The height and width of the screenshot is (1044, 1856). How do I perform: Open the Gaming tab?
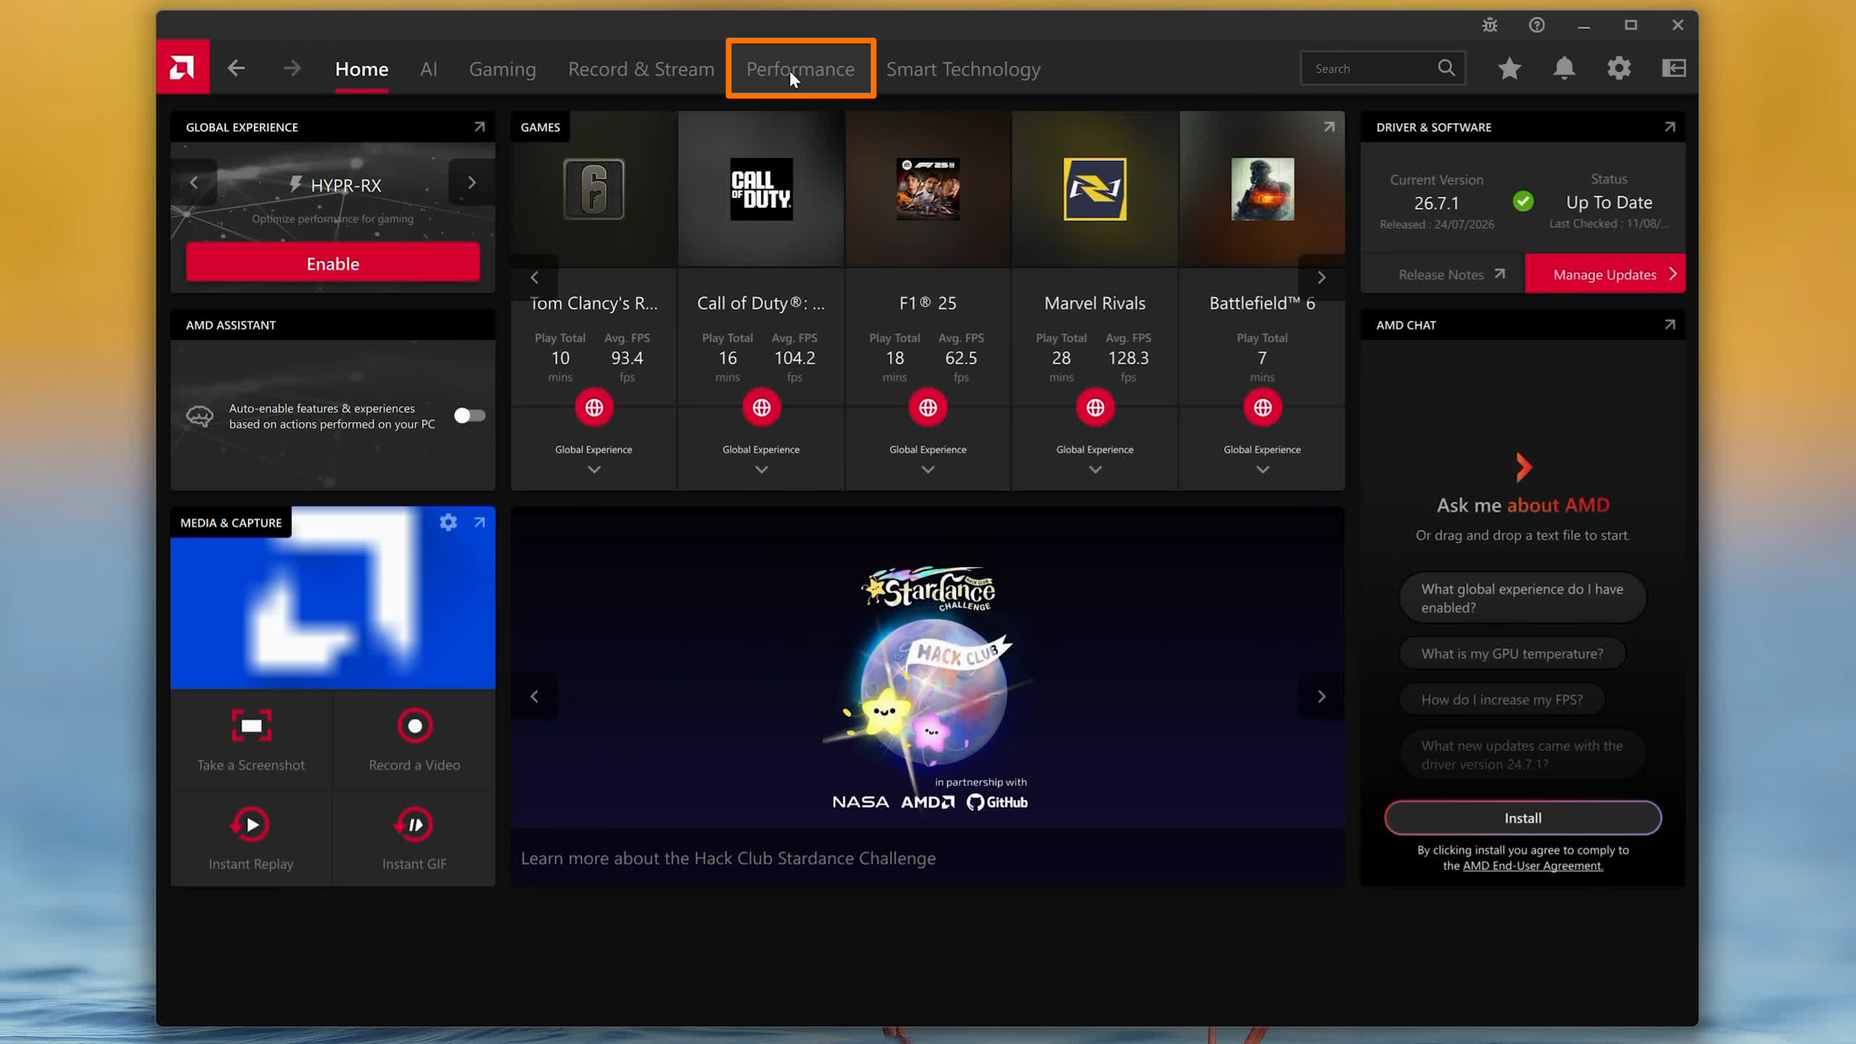click(502, 69)
